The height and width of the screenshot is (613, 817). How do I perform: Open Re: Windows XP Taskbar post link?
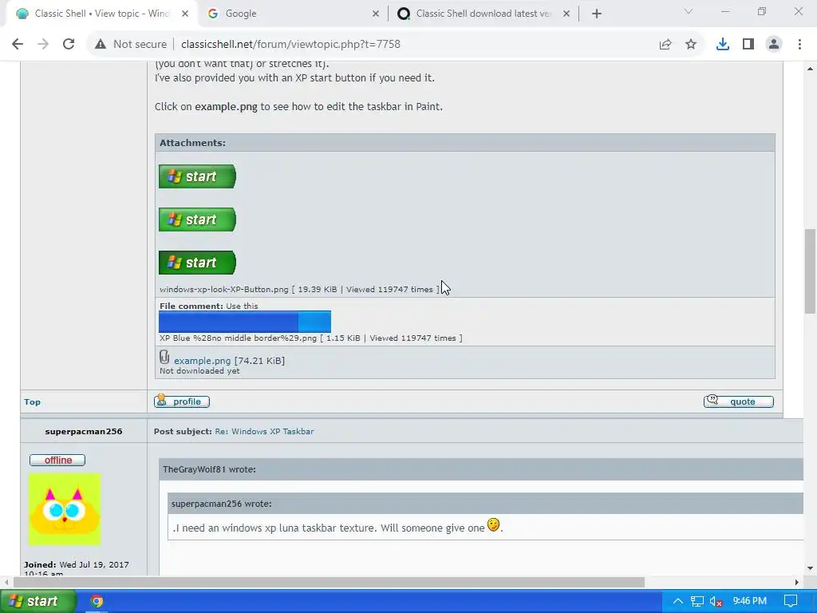click(x=264, y=432)
